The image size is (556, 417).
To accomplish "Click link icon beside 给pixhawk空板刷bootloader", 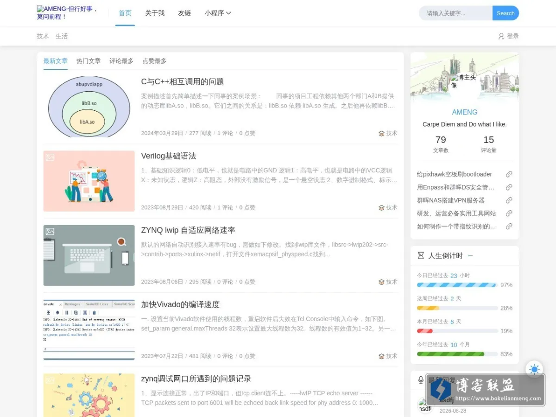I will [509, 174].
